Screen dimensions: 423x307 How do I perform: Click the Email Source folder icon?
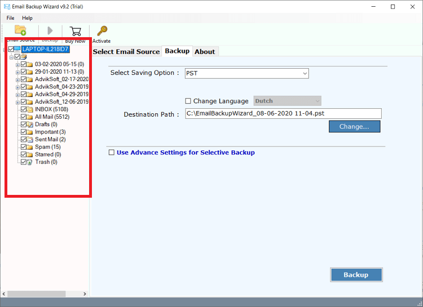[x=20, y=30]
